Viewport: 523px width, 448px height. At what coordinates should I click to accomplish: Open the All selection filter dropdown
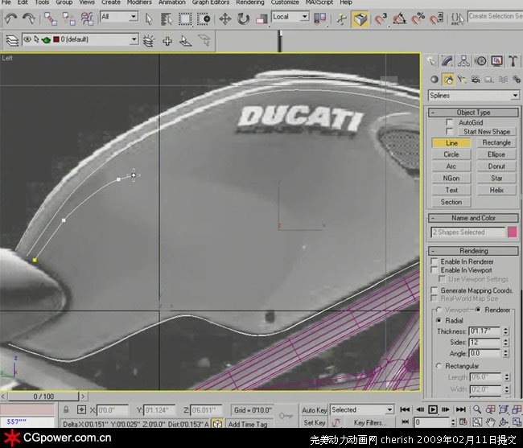[119, 17]
